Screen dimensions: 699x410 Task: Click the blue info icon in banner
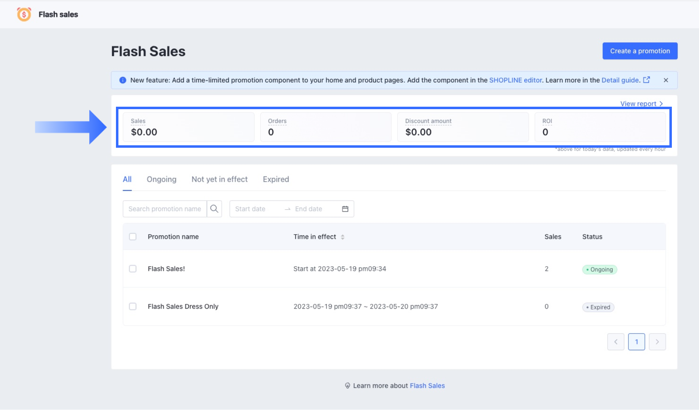(123, 80)
